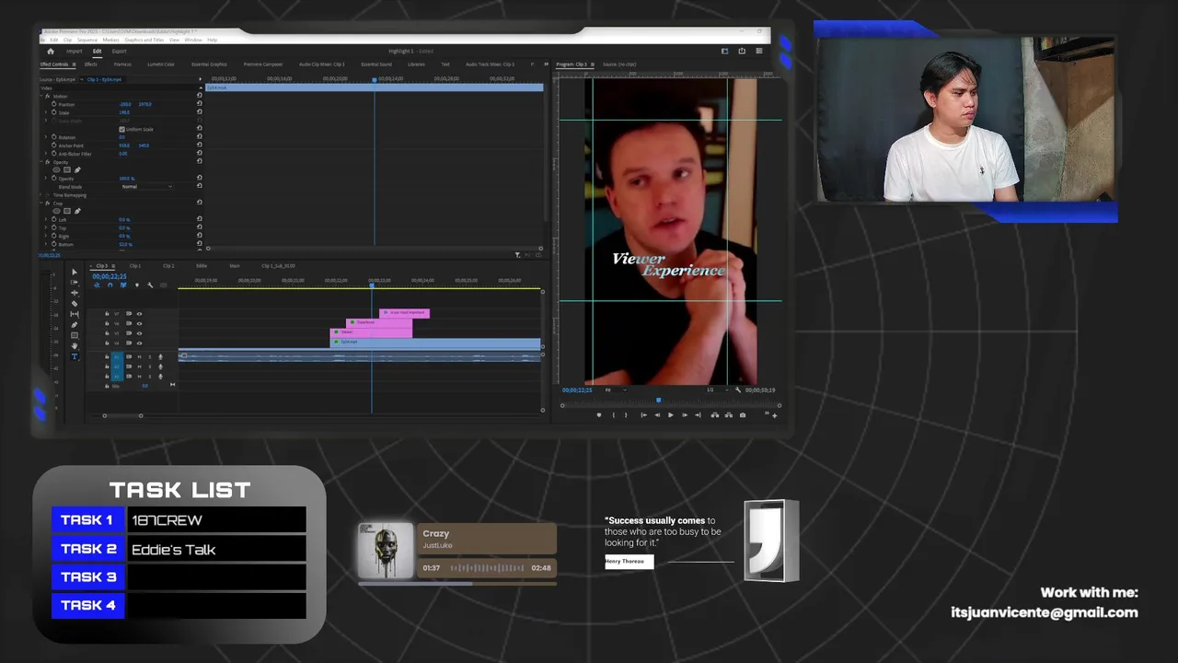Click Go to In point button
The image size is (1178, 663).
(643, 415)
